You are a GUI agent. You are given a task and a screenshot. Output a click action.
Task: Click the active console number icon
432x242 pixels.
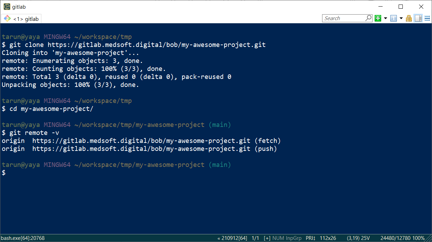tap(394, 18)
